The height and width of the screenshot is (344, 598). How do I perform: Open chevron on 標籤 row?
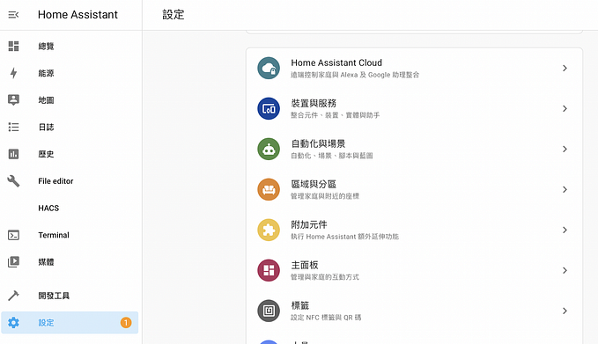tap(565, 311)
